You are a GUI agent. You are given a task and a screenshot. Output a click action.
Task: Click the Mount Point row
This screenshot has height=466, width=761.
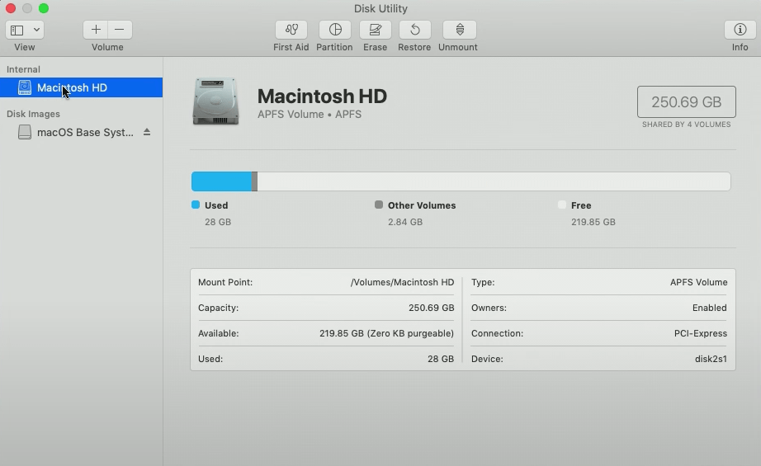(x=326, y=282)
